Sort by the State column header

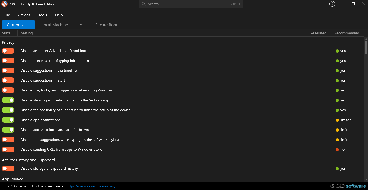(x=6, y=33)
